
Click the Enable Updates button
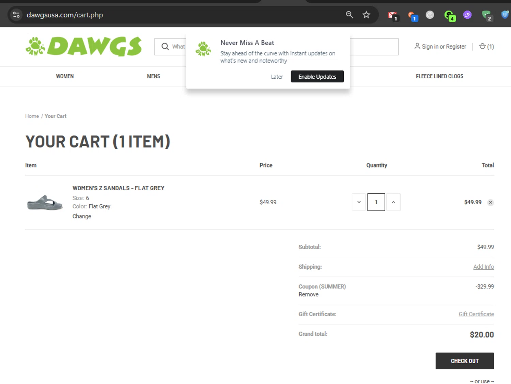(x=317, y=77)
